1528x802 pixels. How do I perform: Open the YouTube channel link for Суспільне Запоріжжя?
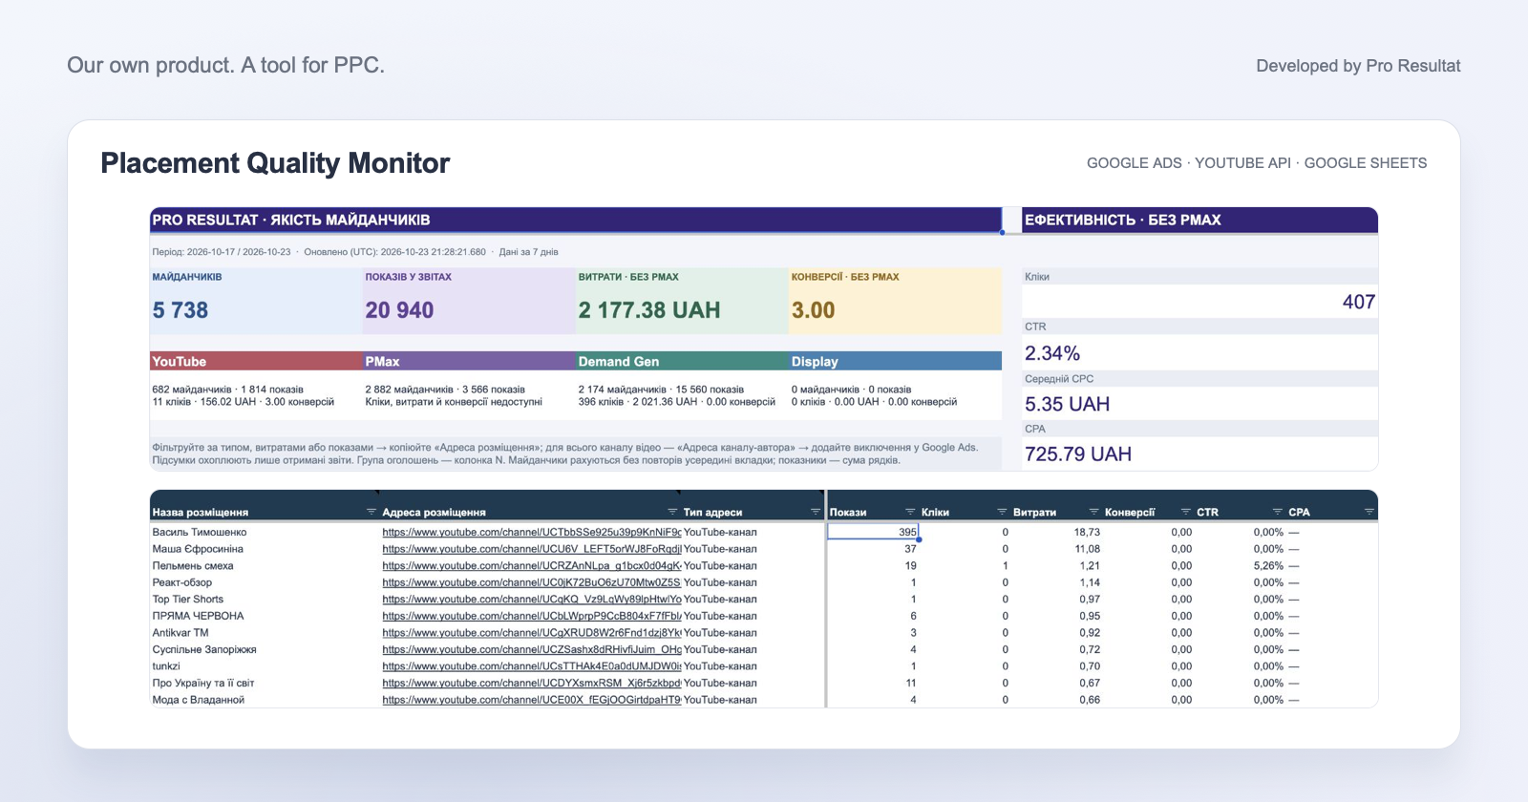532,649
